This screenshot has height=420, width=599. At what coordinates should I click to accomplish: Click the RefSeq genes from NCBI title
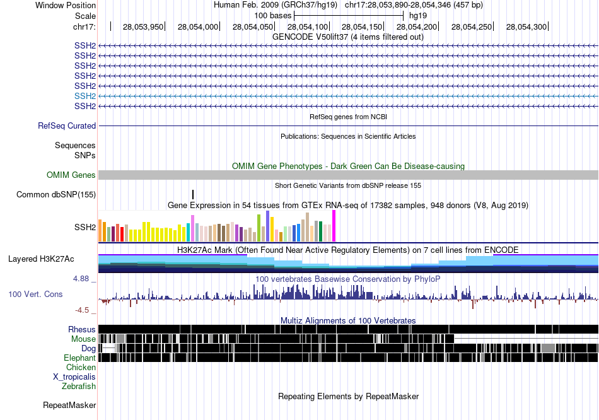[348, 117]
